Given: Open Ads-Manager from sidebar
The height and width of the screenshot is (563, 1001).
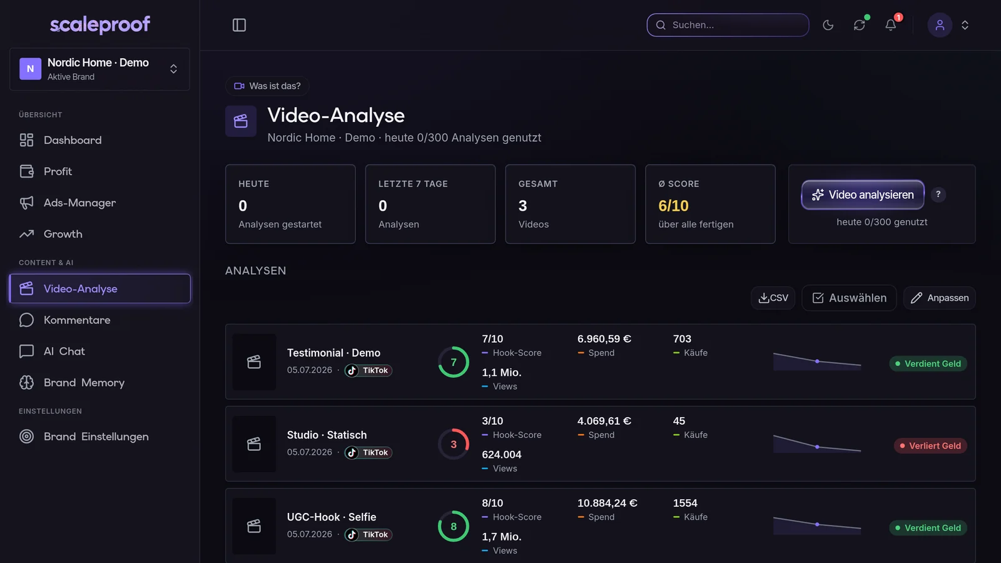Looking at the screenshot, I should (99, 203).
